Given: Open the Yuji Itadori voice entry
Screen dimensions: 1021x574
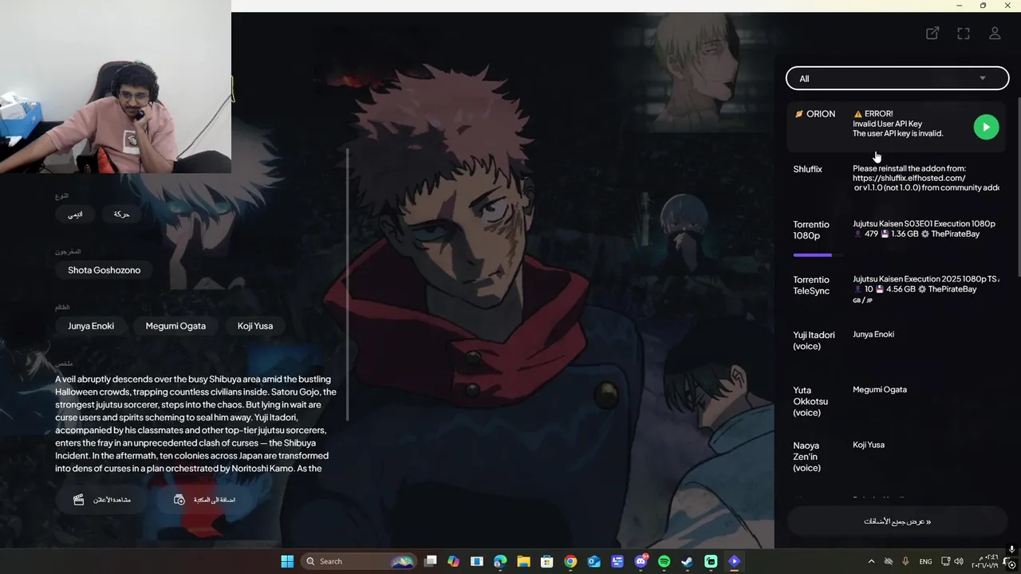Looking at the screenshot, I should click(897, 340).
